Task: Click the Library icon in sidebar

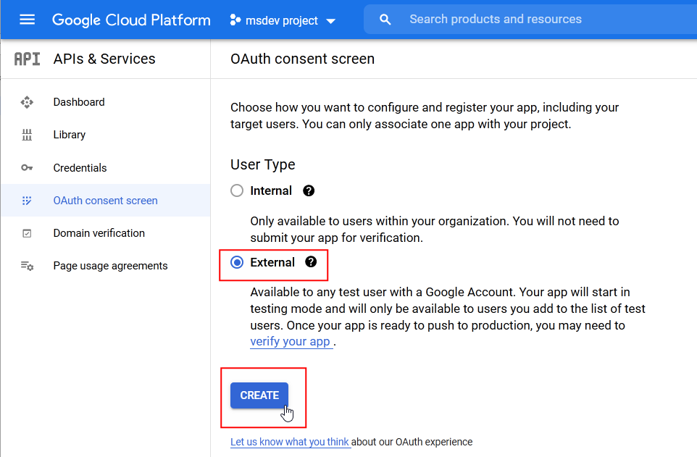Action: pyautogui.click(x=27, y=135)
